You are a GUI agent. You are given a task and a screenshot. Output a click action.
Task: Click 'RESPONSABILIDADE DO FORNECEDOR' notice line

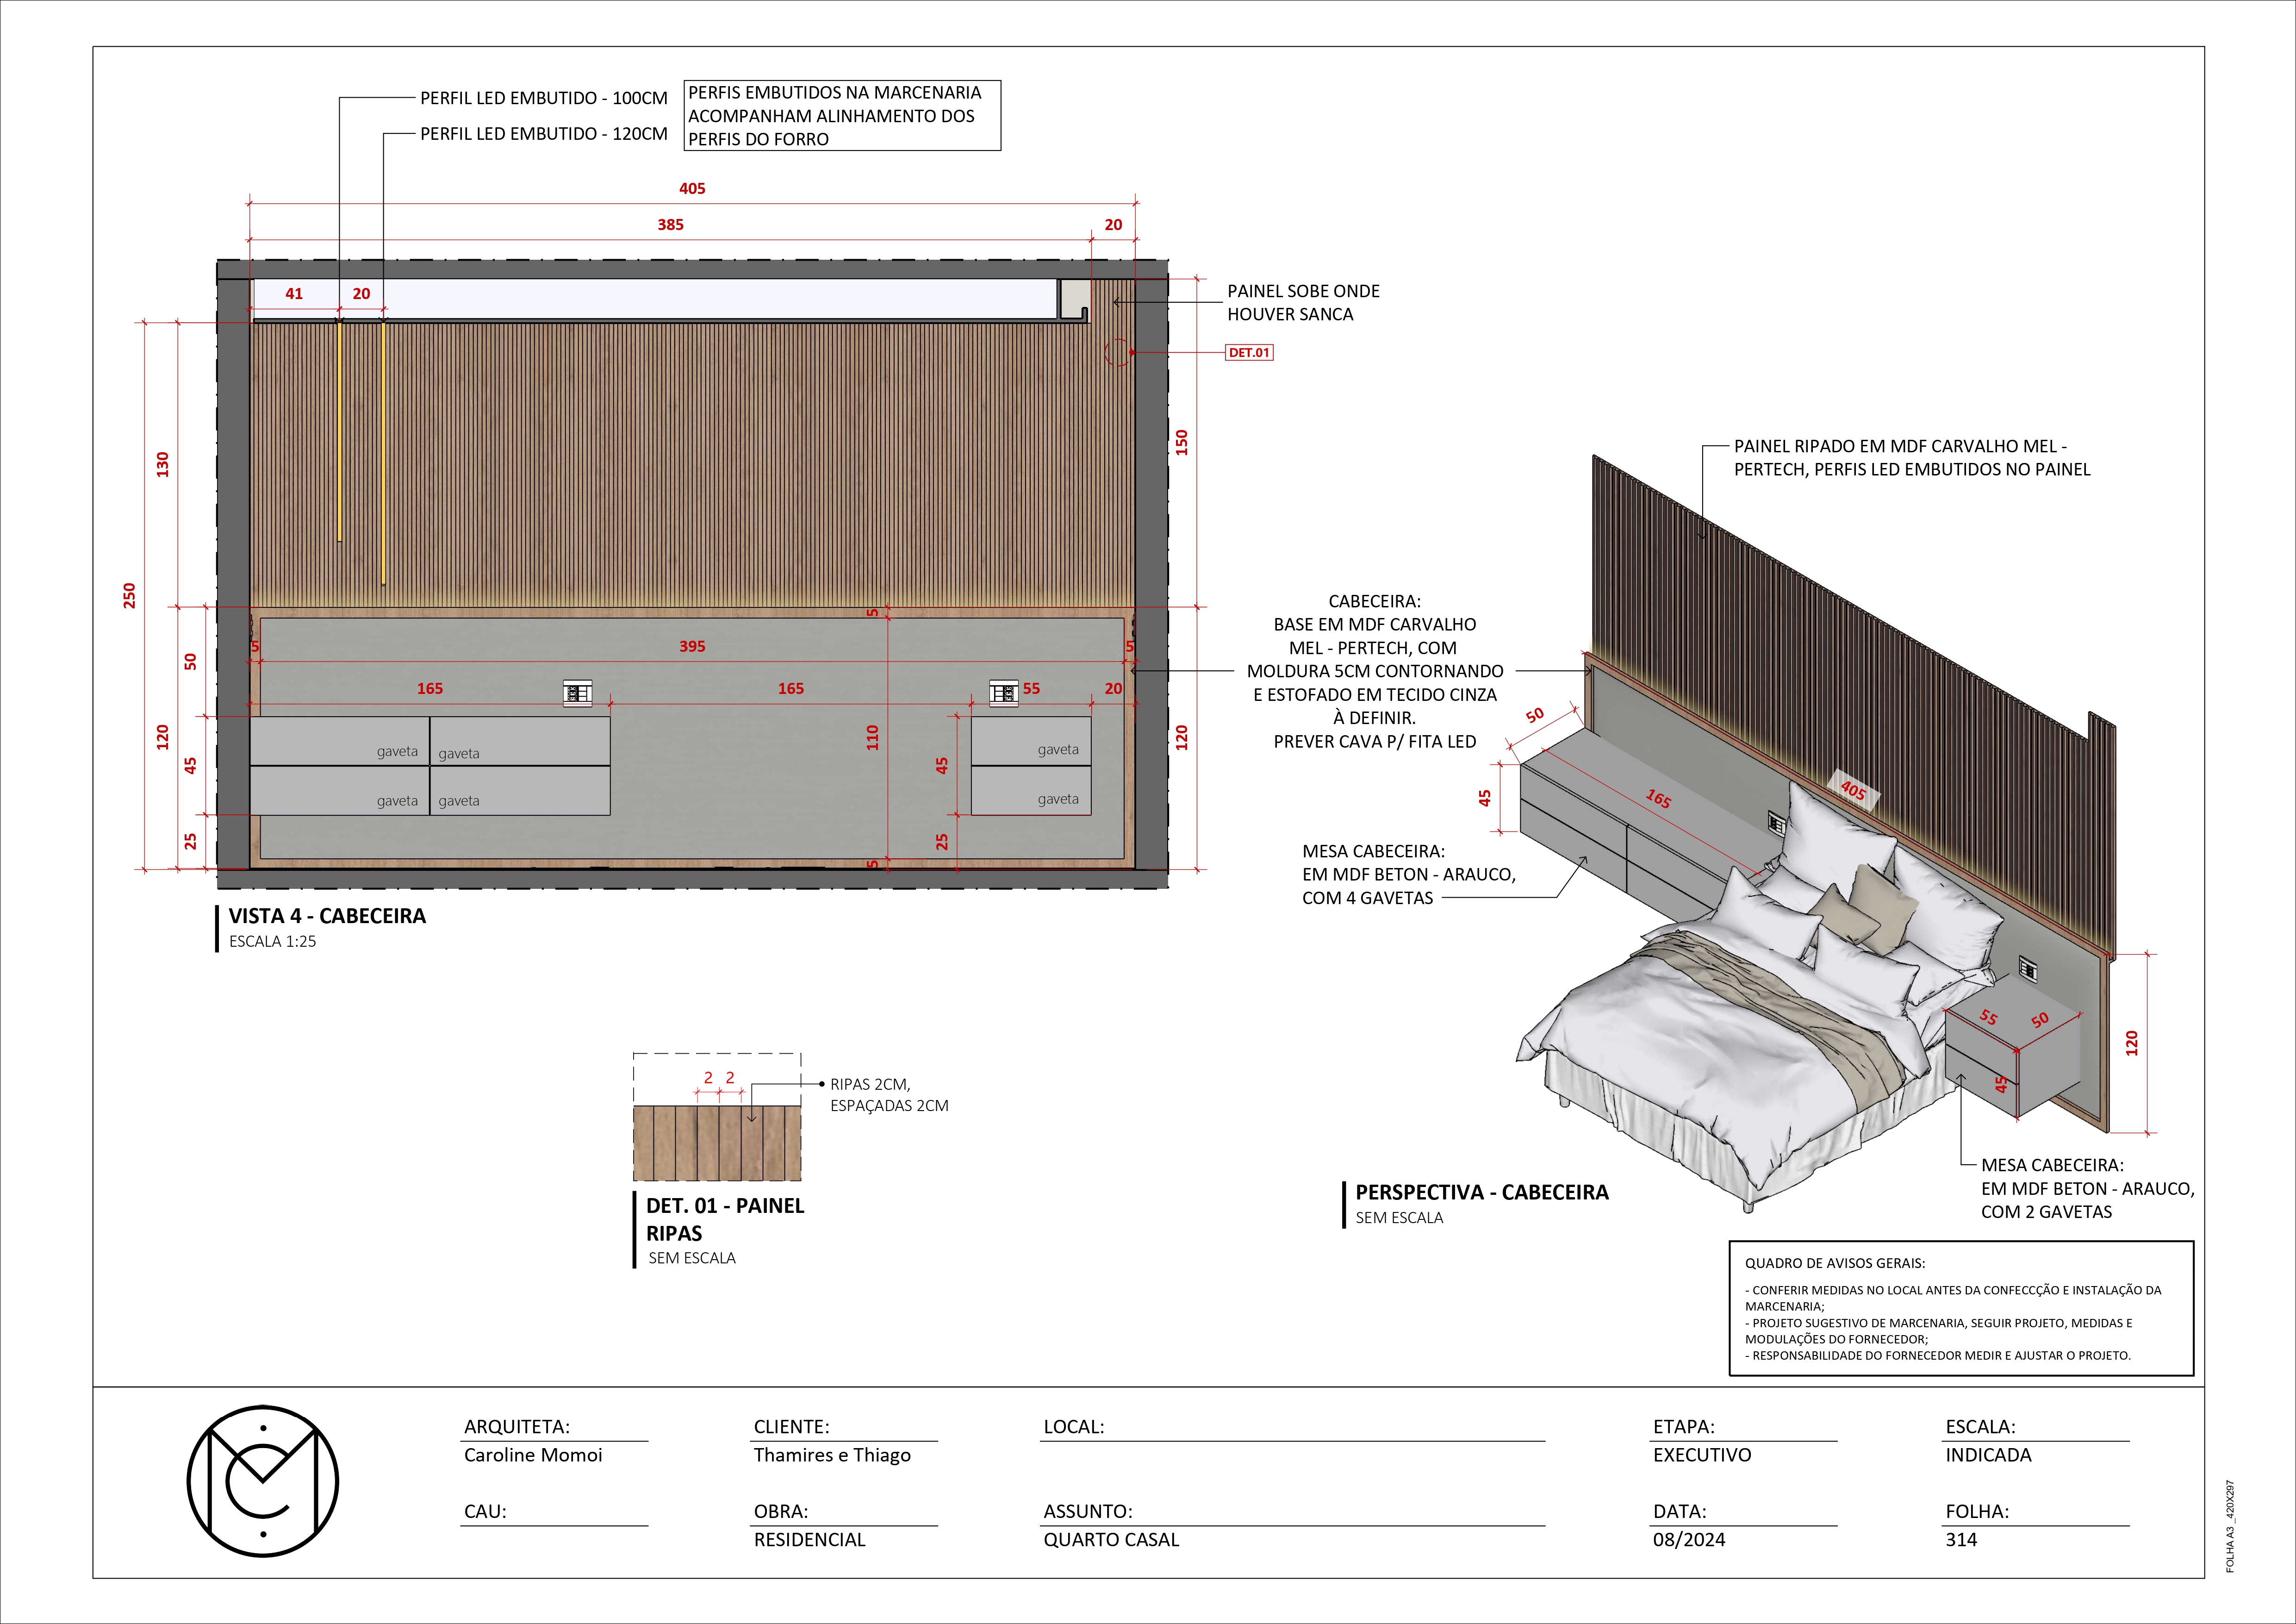tap(1937, 1355)
